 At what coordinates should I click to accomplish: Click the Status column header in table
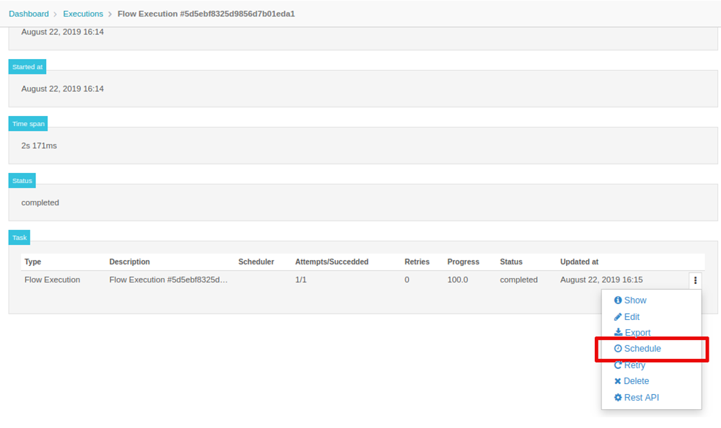pyautogui.click(x=511, y=262)
